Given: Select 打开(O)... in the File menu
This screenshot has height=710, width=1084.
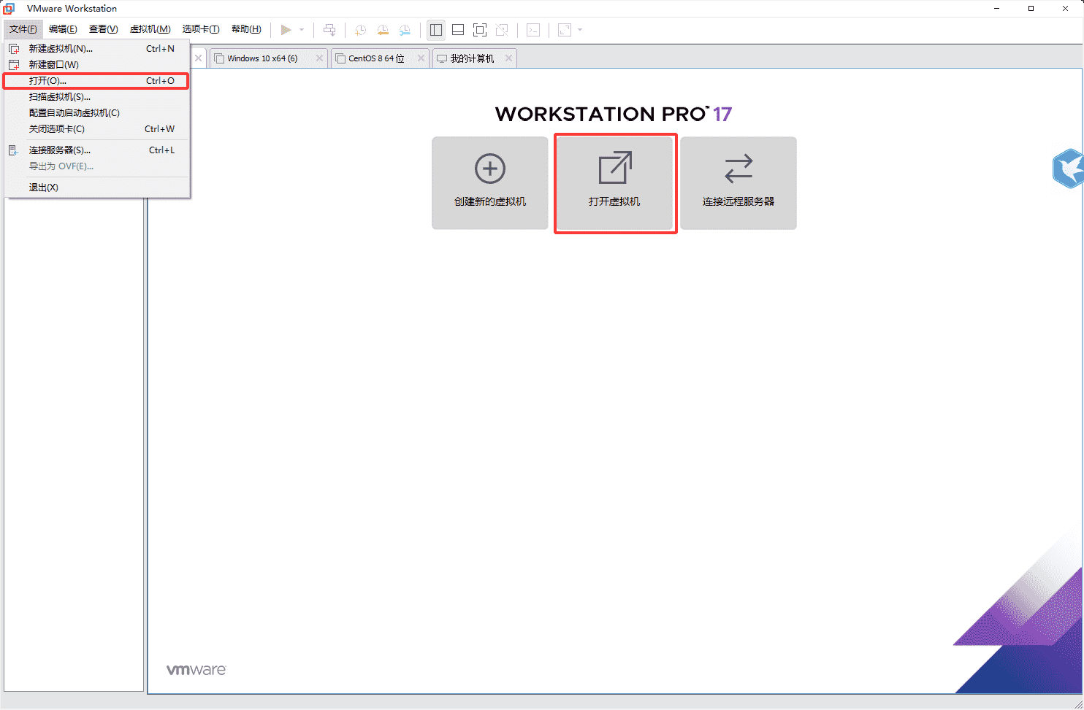Looking at the screenshot, I should click(96, 81).
